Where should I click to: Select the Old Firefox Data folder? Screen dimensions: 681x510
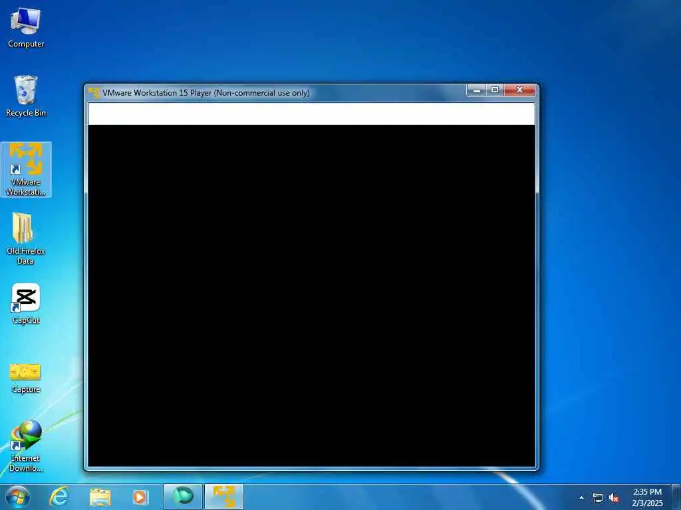[x=26, y=238]
